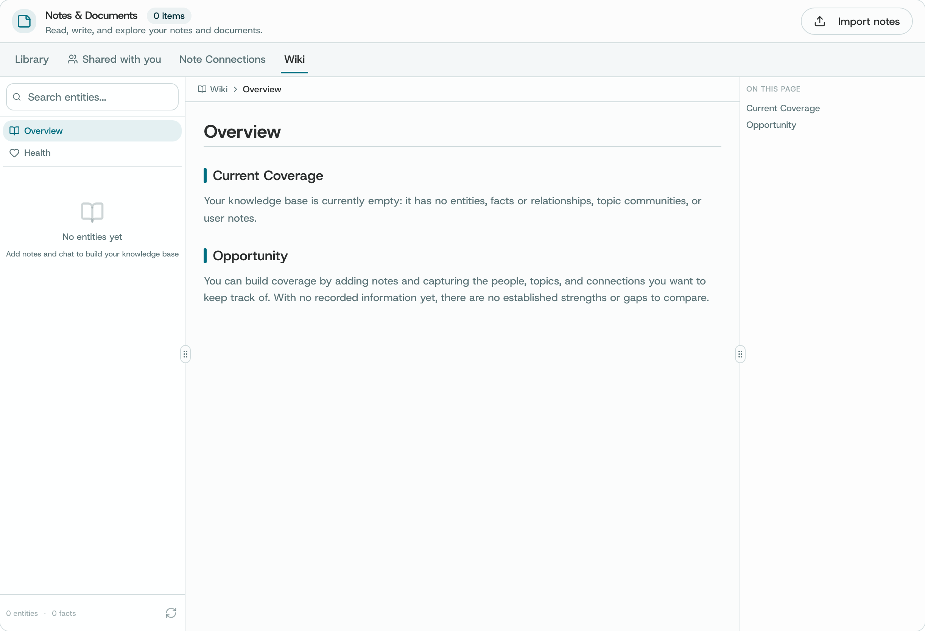Click the Wiki breadcrumb link
The image size is (925, 631).
219,89
